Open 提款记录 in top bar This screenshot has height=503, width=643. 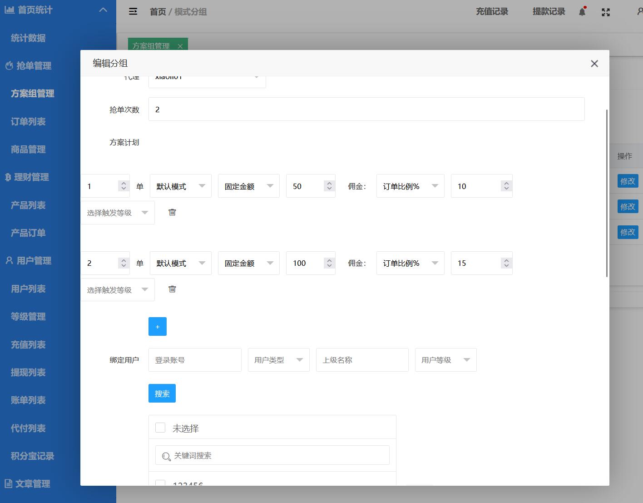tap(549, 12)
